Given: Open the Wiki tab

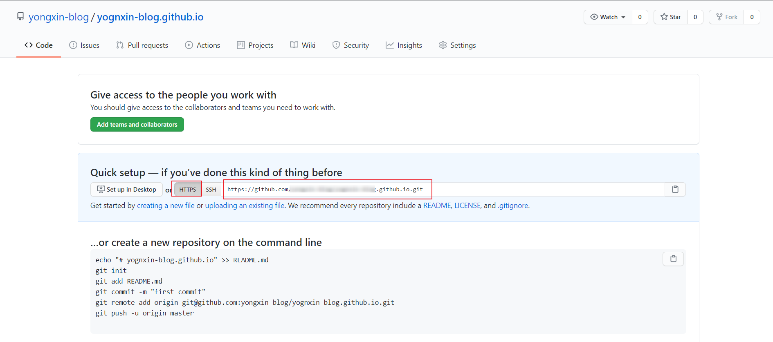Looking at the screenshot, I should [303, 45].
